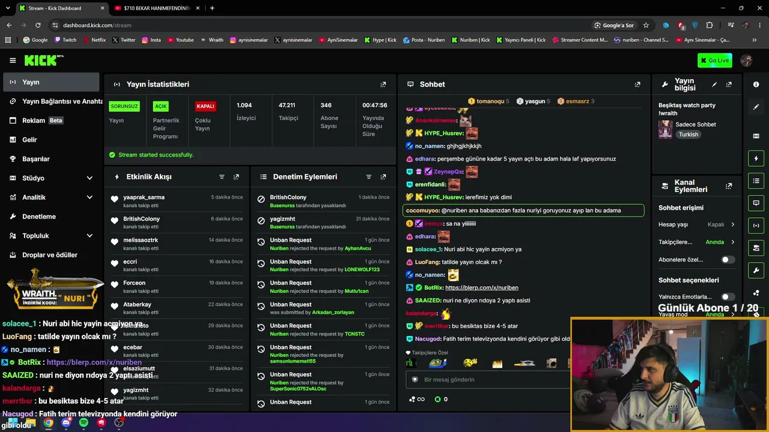Click the Go Live button
The image size is (769, 432).
pos(714,60)
